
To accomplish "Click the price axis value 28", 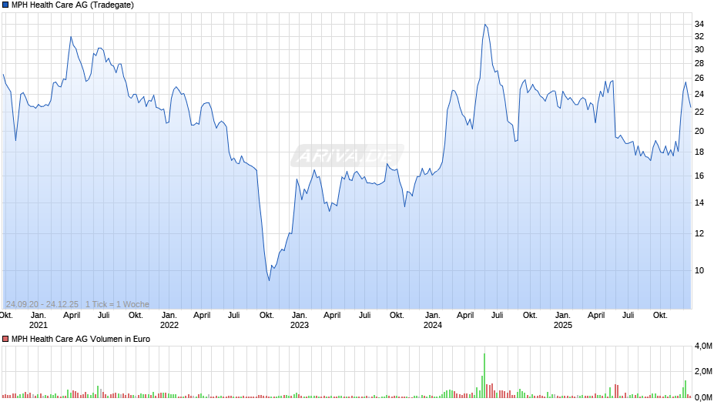I will pos(699,63).
